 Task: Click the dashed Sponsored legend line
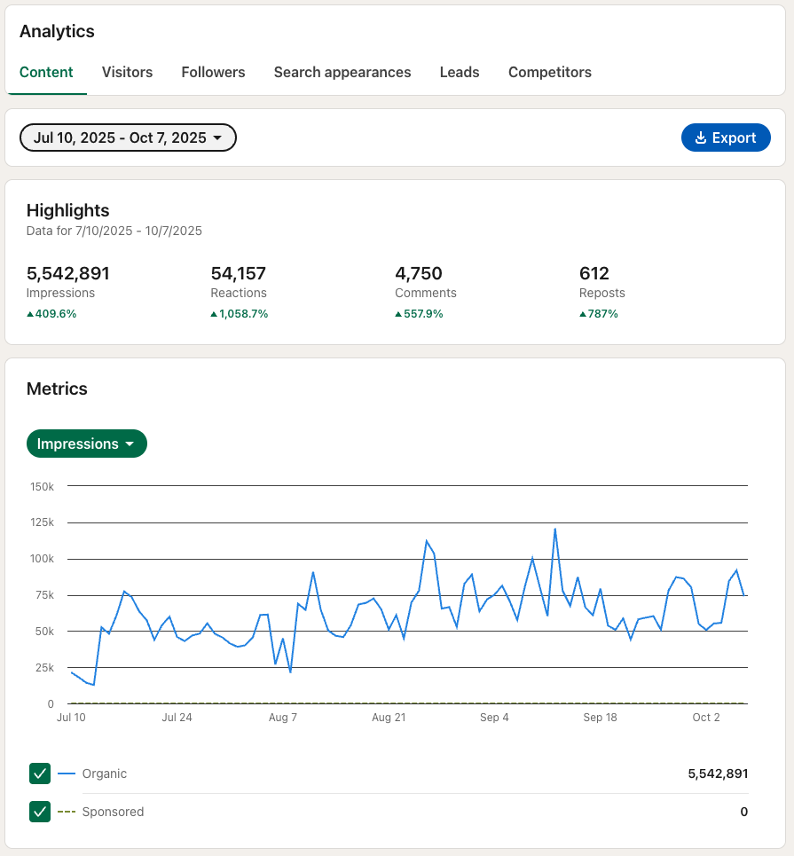pos(67,812)
